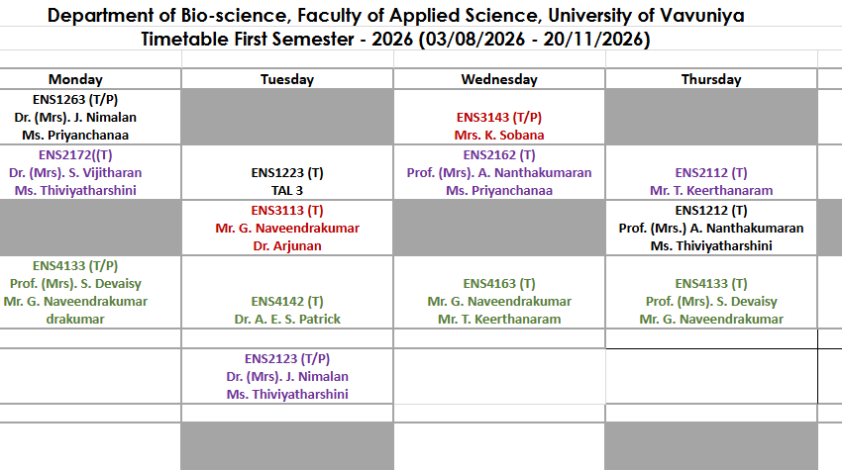Select the Timetable First Semester 2026 heading
Viewport: 842px width, 470px height.
coord(396,39)
